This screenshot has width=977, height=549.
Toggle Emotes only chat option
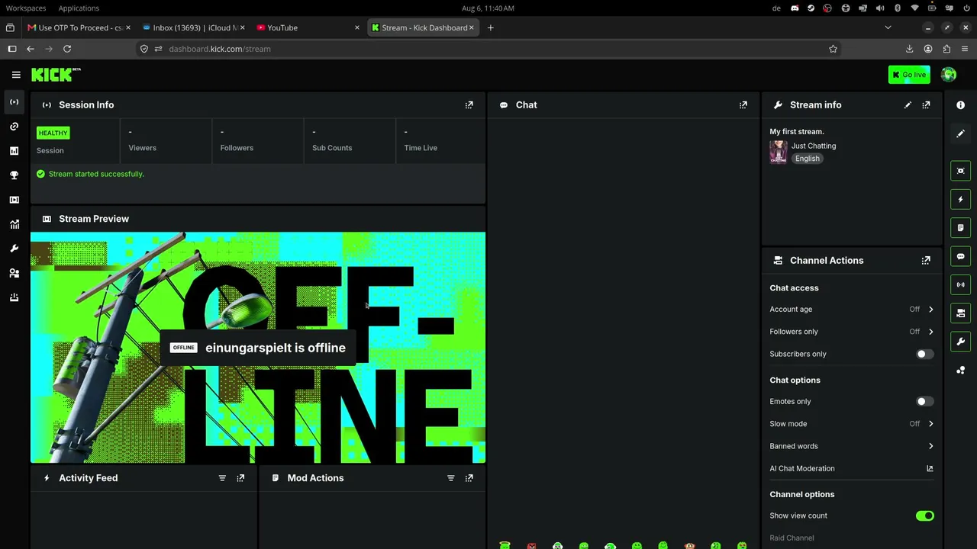924,401
